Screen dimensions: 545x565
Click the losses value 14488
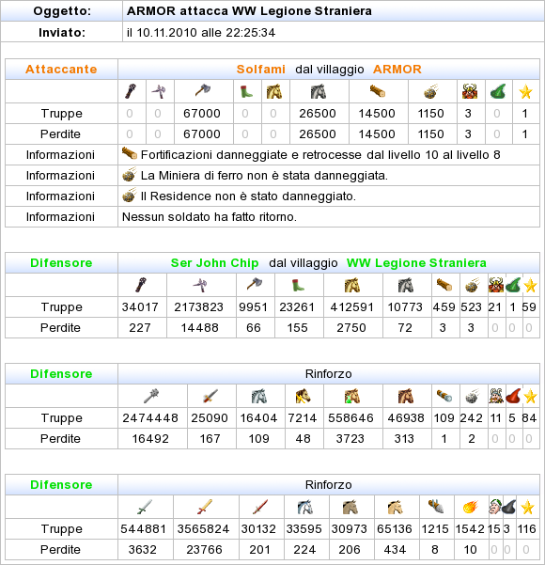pyautogui.click(x=199, y=328)
